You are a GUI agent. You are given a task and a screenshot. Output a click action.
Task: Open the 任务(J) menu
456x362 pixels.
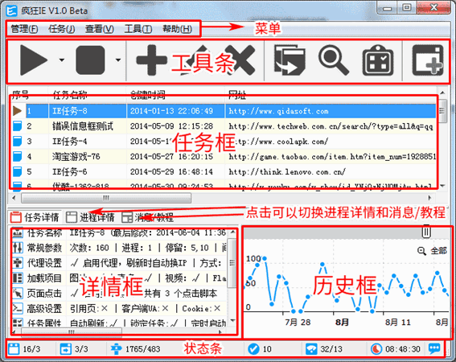point(61,29)
